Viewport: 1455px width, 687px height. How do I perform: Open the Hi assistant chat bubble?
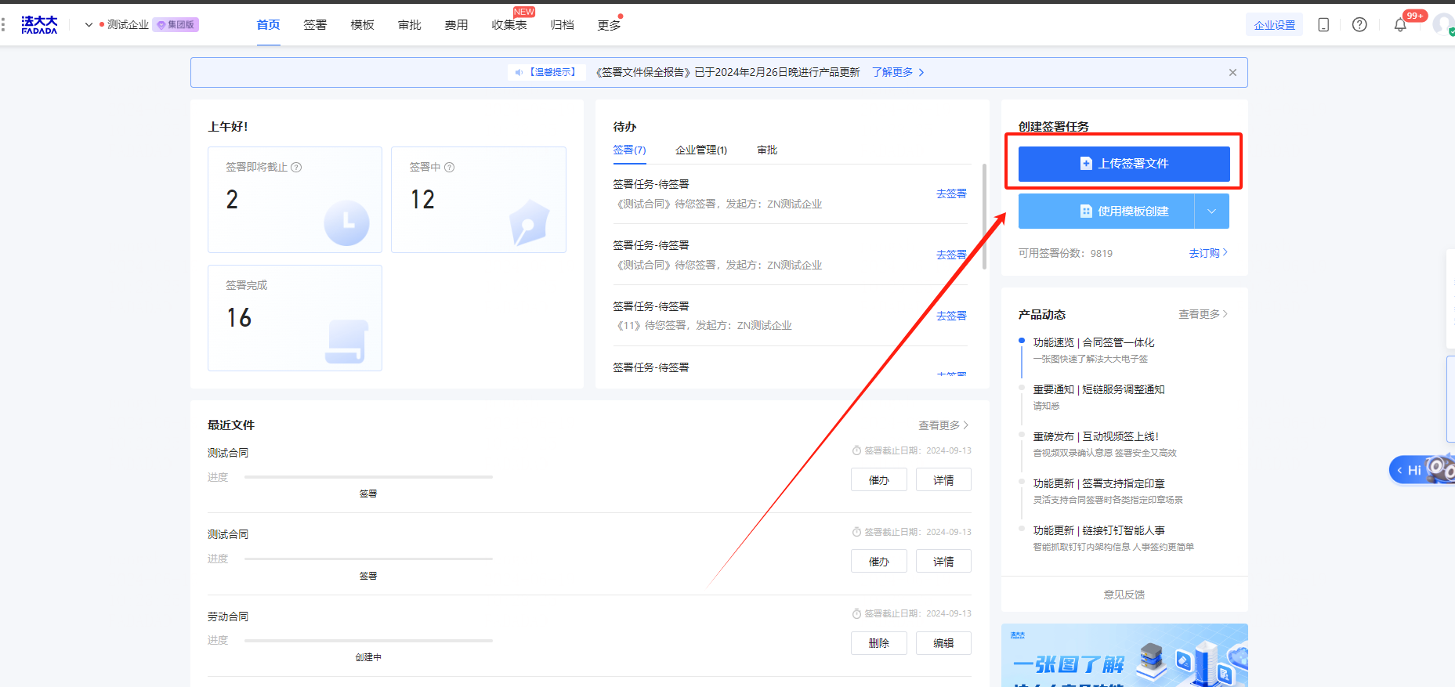coord(1421,470)
